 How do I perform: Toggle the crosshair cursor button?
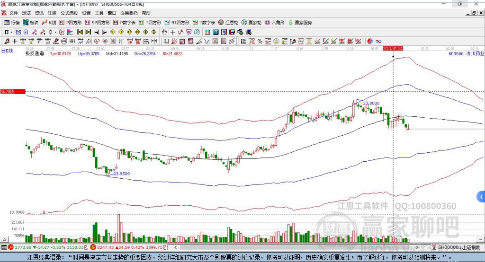172,32
